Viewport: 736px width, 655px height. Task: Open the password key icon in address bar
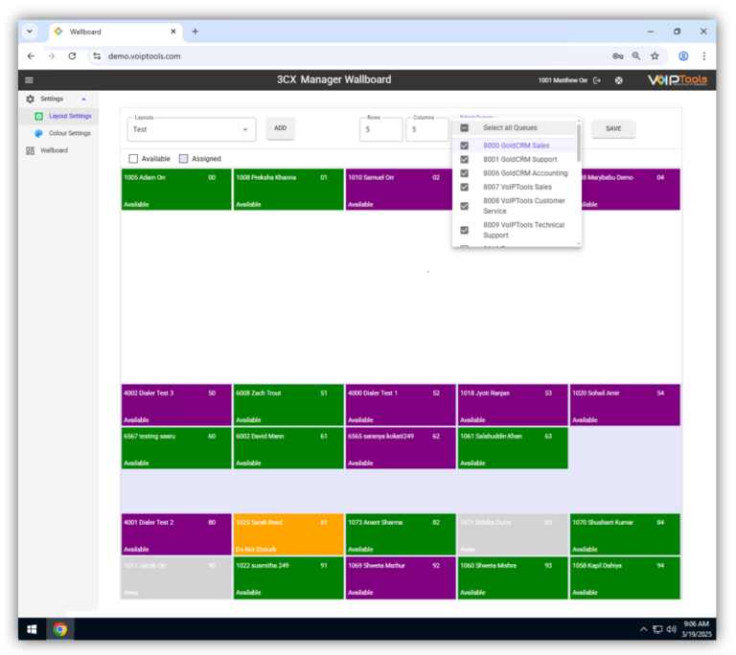pos(618,56)
